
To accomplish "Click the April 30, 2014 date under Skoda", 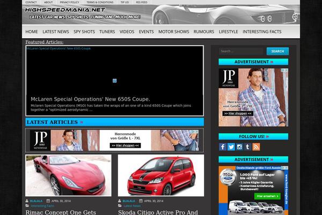I will 153,201.
